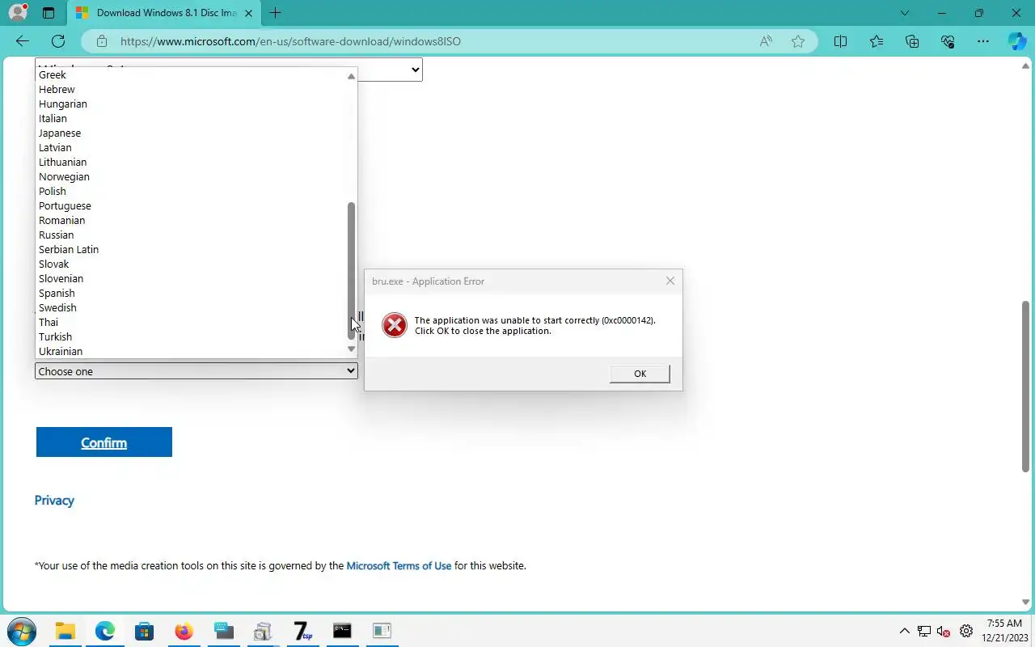Click page scrollbar down arrow

[x=1026, y=603]
